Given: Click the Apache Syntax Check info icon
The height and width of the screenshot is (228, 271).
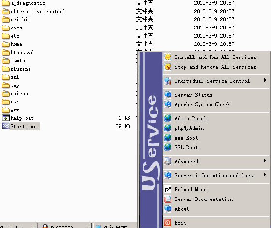Looking at the screenshot, I should click(168, 104).
